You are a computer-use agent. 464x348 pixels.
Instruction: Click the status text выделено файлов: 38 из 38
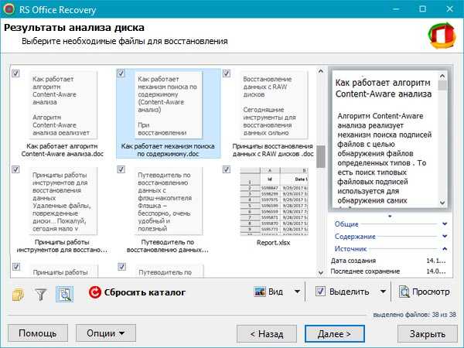[x=415, y=315]
